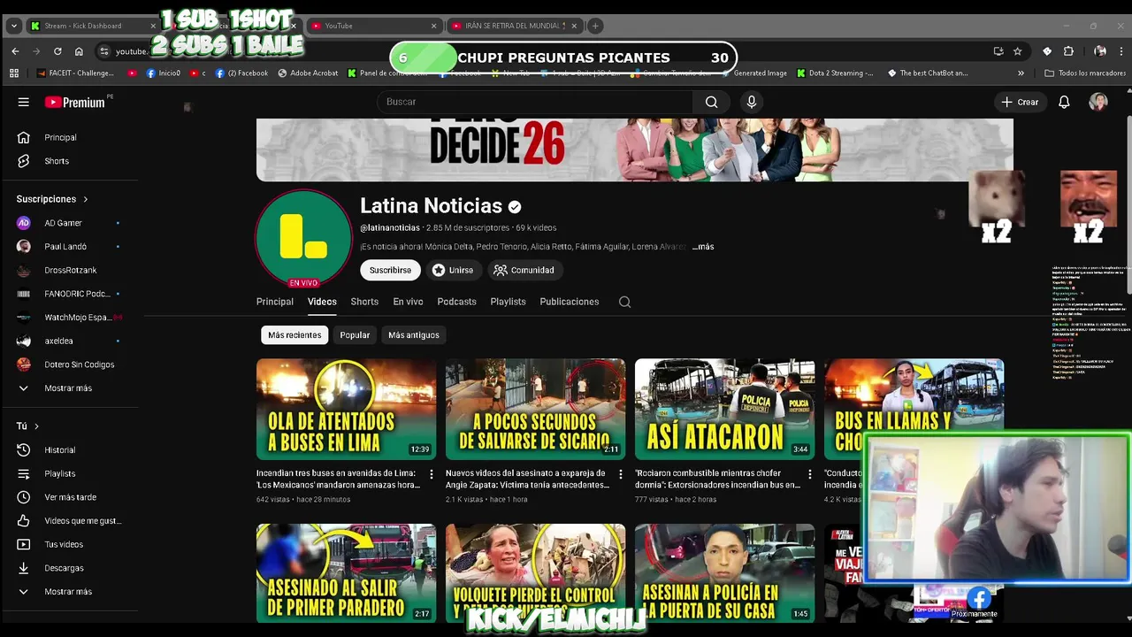Image resolution: width=1132 pixels, height=637 pixels.
Task: Switch to IRÁN SE RETIRA DEL MUNDIAL tab
Action: (515, 26)
